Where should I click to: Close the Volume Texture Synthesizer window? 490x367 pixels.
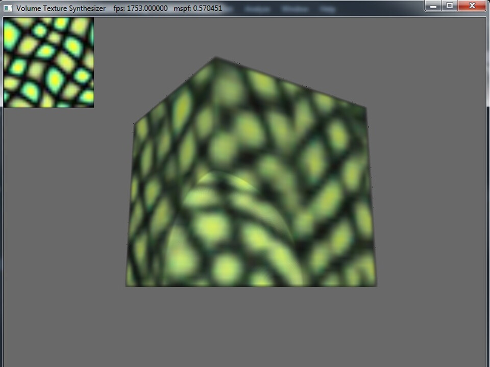pos(472,6)
